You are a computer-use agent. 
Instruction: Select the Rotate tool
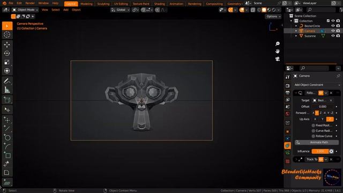pyautogui.click(x=7, y=54)
